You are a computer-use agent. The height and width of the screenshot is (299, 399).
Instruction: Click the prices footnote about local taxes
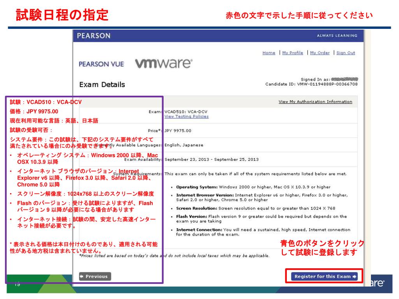click(174, 256)
